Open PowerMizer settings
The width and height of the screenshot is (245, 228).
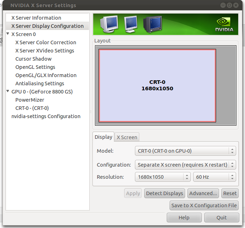pyautogui.click(x=30, y=100)
